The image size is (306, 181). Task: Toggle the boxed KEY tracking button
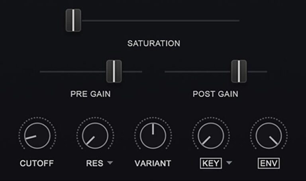pyautogui.click(x=211, y=163)
